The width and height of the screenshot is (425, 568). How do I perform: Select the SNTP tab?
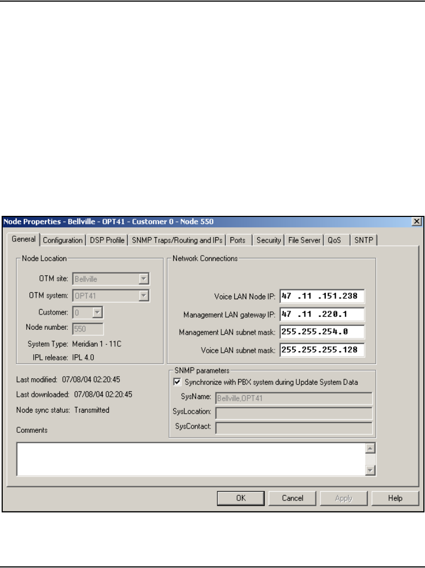[363, 240]
